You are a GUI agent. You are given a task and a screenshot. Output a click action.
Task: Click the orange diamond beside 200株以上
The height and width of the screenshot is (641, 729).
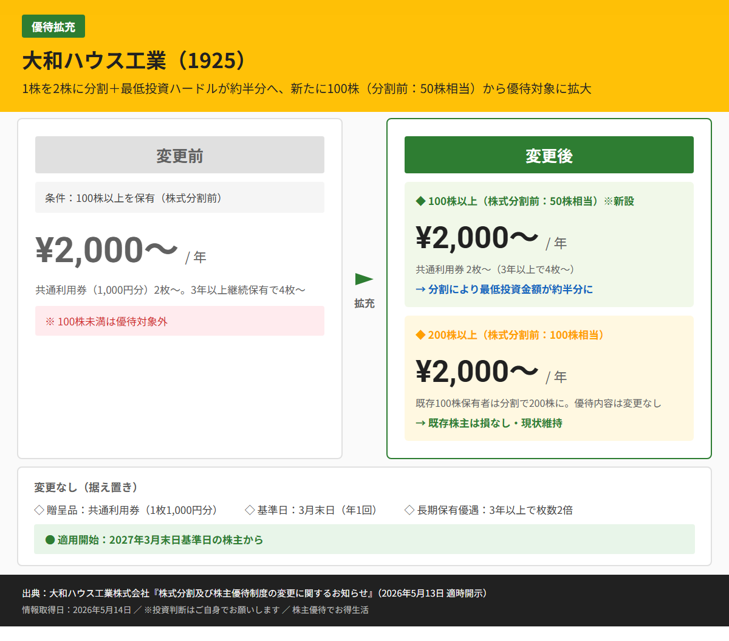[x=420, y=335]
